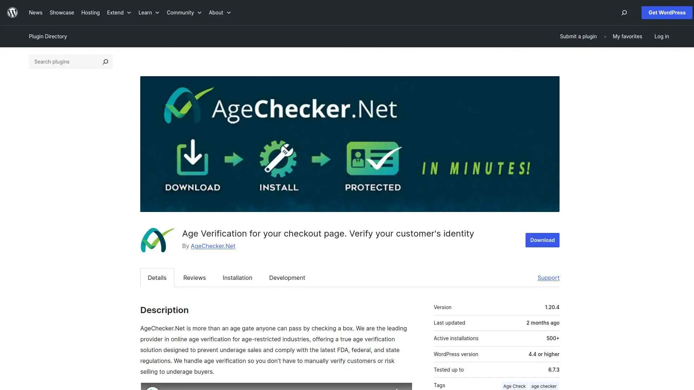
Task: Open the Showcase page
Action: click(61, 13)
